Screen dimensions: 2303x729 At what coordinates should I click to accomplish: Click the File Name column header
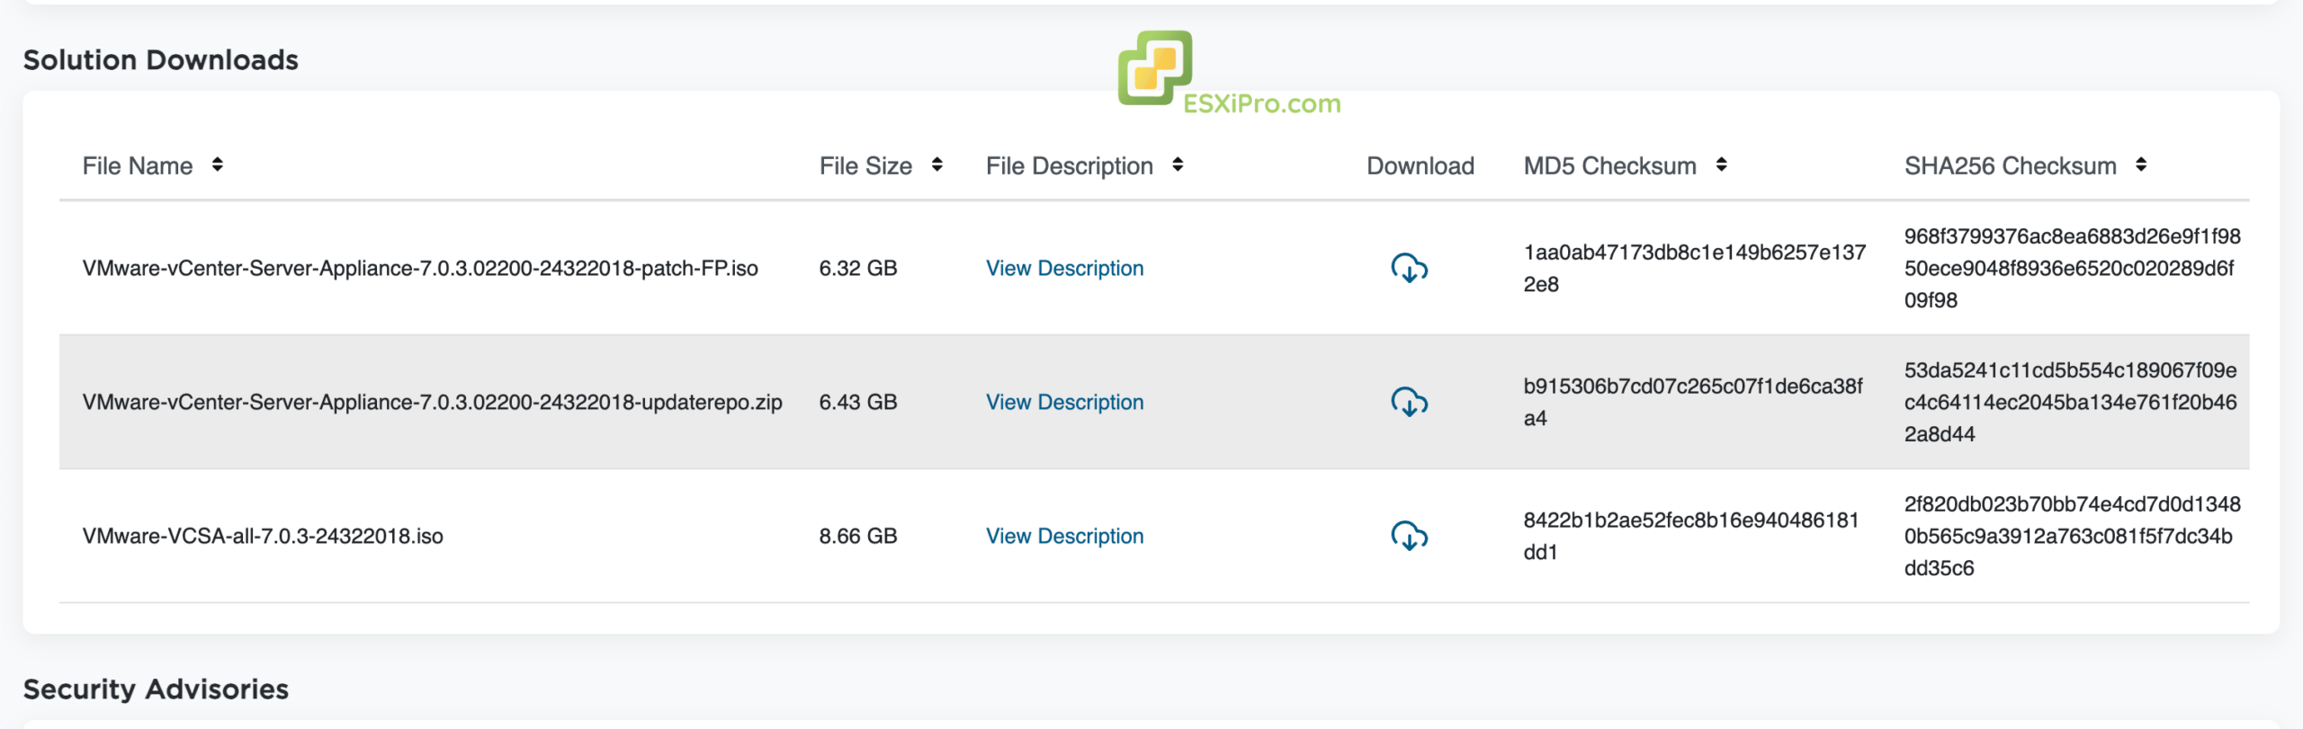coord(138,166)
